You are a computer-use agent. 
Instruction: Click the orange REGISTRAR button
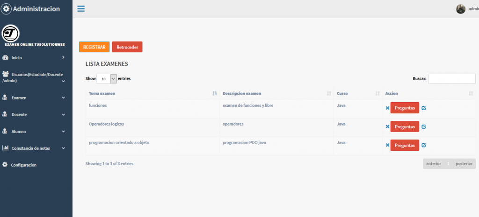(x=94, y=47)
